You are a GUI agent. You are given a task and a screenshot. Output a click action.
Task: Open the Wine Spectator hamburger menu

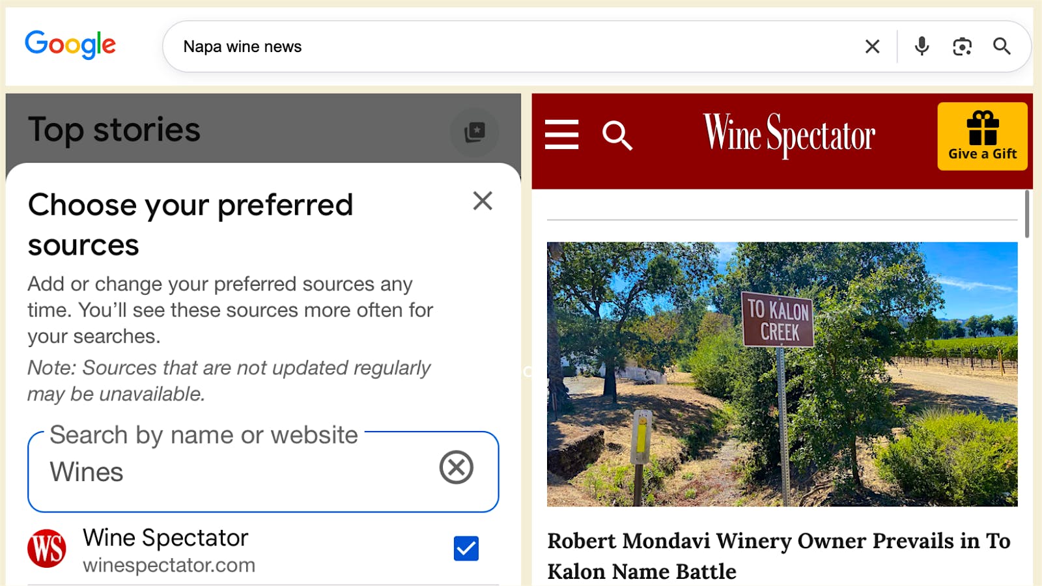[x=561, y=135]
